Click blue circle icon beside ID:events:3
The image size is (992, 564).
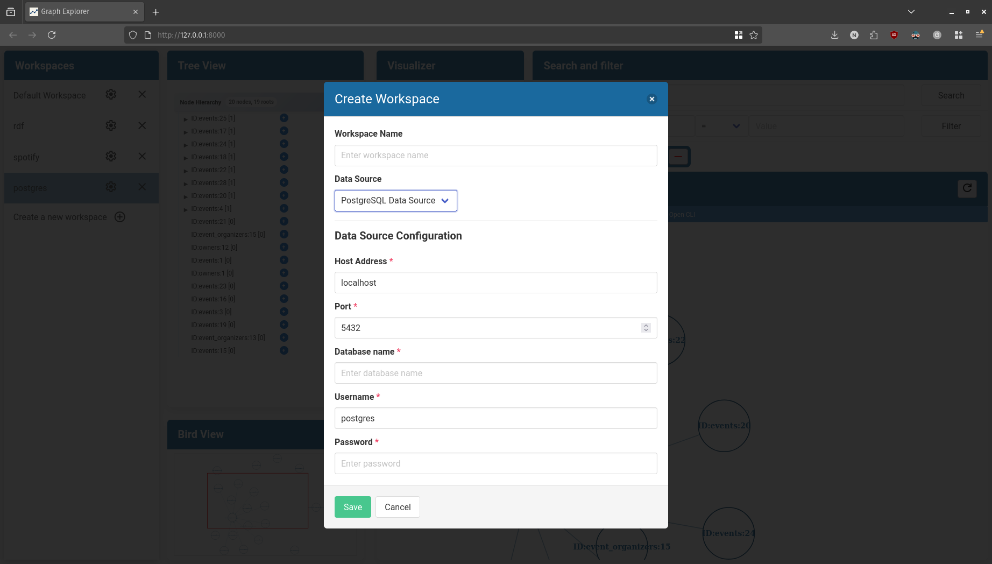[284, 312]
